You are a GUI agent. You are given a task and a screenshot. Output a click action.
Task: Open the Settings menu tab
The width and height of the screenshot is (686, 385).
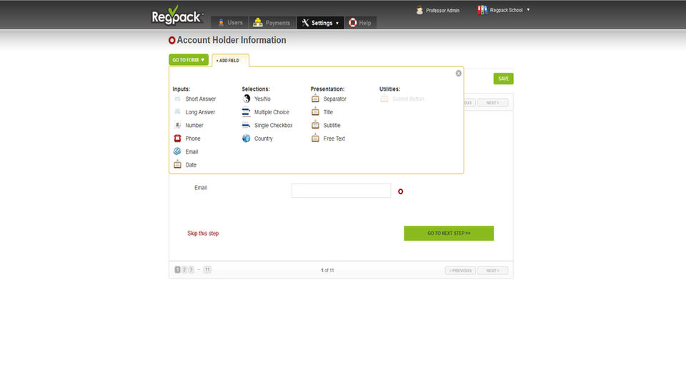(320, 23)
